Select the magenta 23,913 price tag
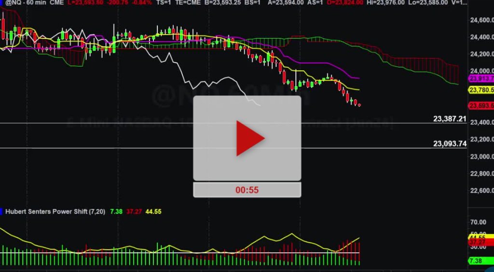The image size is (494, 272). click(x=481, y=79)
